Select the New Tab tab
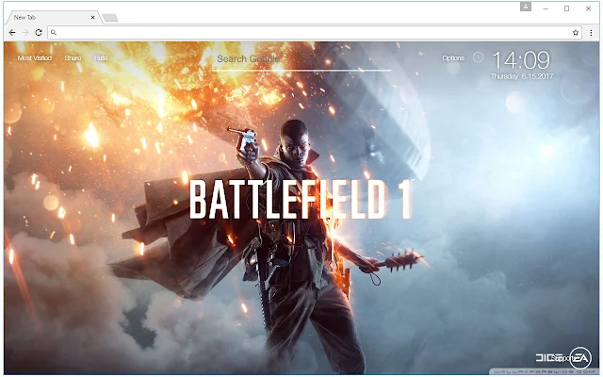This screenshot has width=603, height=377. (x=54, y=17)
